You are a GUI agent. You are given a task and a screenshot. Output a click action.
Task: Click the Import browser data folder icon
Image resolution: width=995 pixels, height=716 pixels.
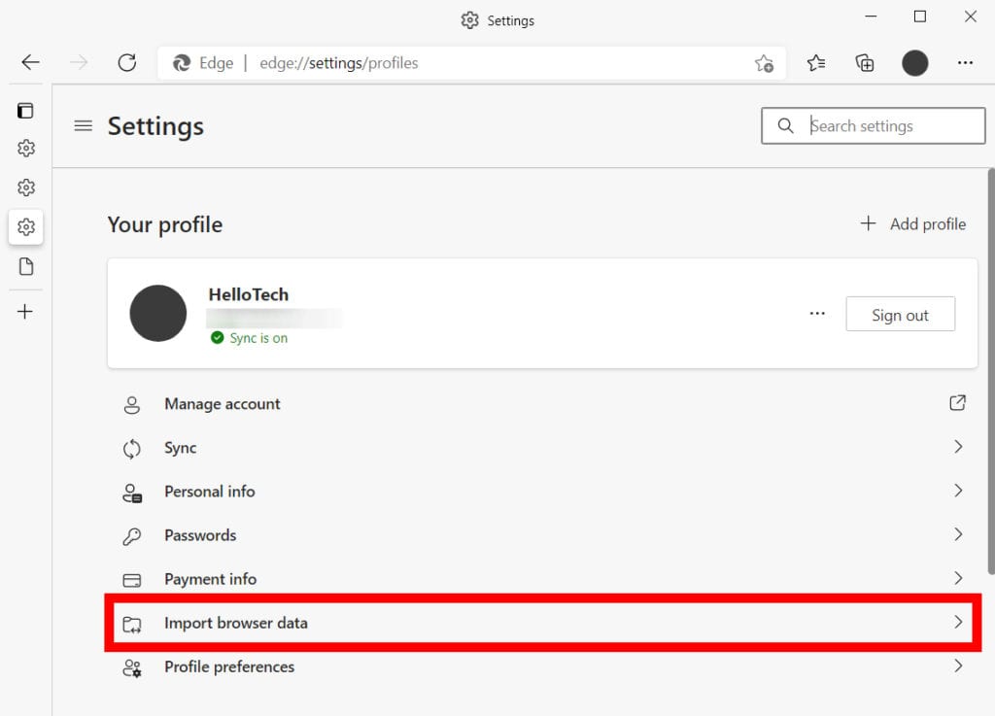coord(132,625)
